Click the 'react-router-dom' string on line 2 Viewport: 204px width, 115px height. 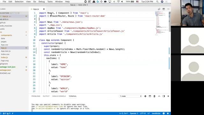tap(95, 16)
